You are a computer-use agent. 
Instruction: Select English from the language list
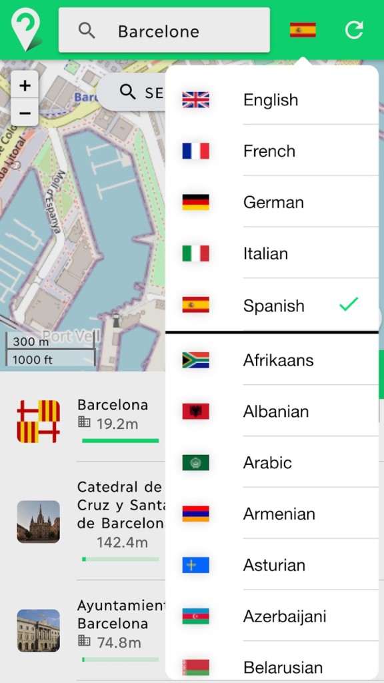272,99
